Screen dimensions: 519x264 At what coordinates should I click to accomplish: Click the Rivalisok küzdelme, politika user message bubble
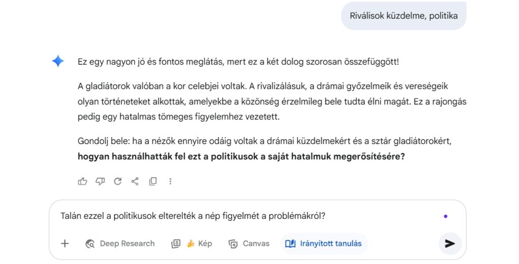click(403, 16)
